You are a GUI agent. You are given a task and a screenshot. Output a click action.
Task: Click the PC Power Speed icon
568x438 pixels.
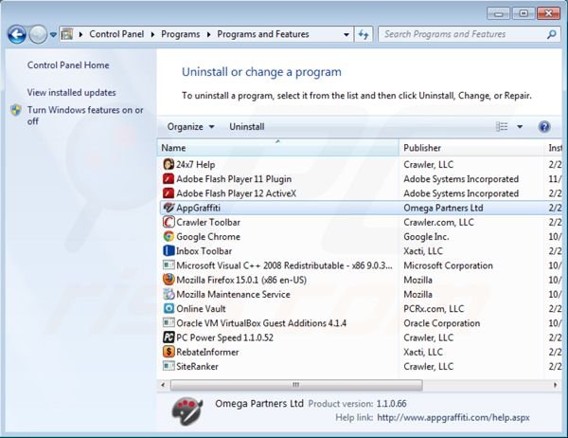coord(169,338)
